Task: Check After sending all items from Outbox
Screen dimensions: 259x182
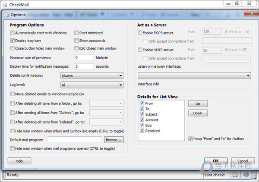Action: coord(13,113)
